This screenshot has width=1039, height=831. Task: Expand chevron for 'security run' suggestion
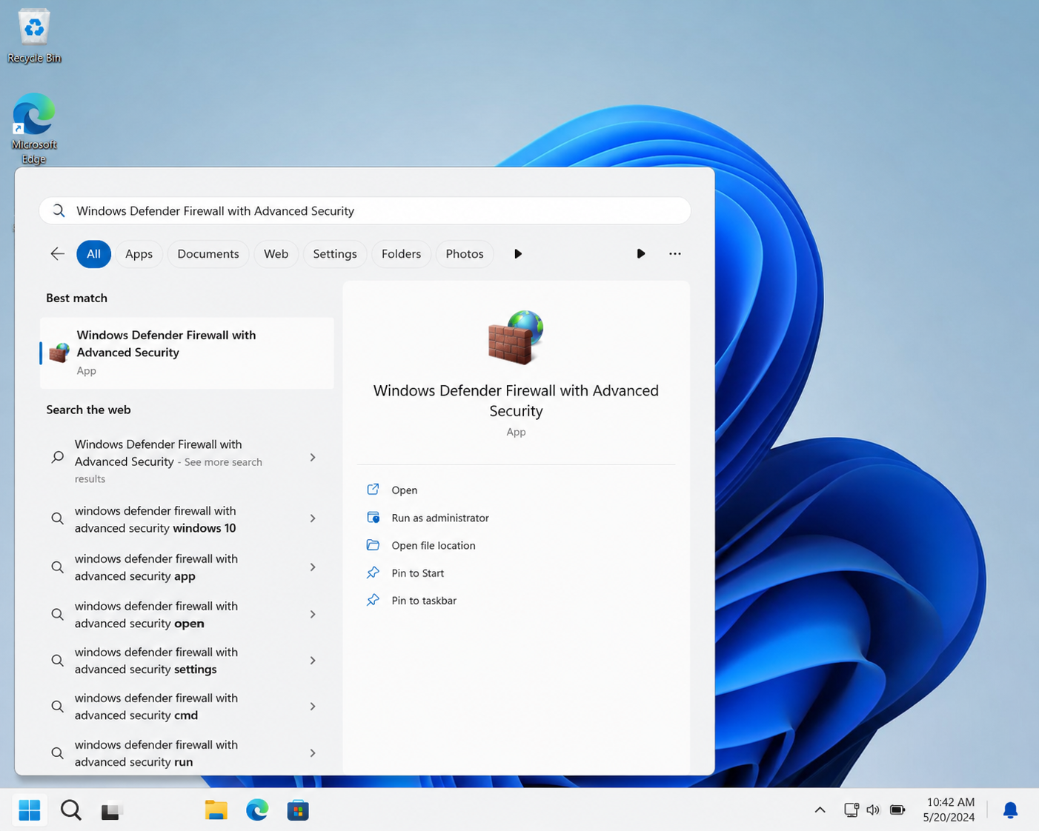[x=313, y=753]
